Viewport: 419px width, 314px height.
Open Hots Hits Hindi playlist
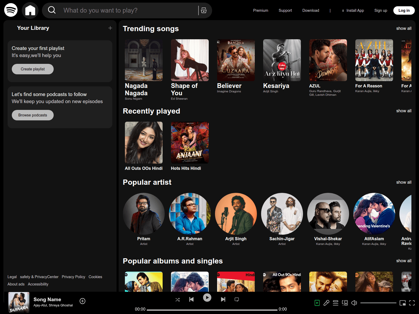[x=190, y=147]
